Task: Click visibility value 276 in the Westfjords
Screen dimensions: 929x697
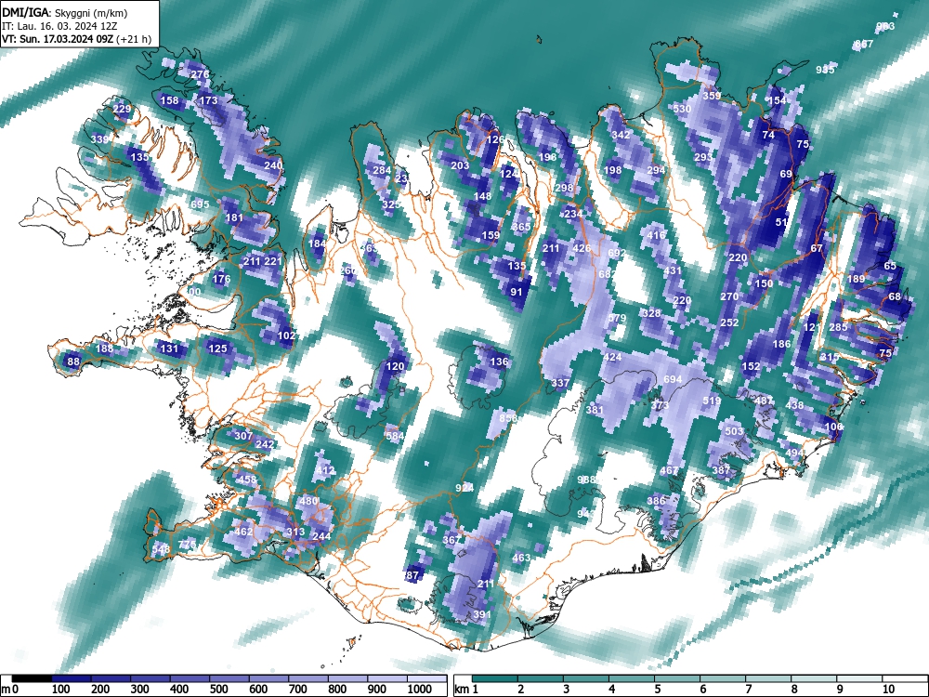Action: click(x=200, y=74)
